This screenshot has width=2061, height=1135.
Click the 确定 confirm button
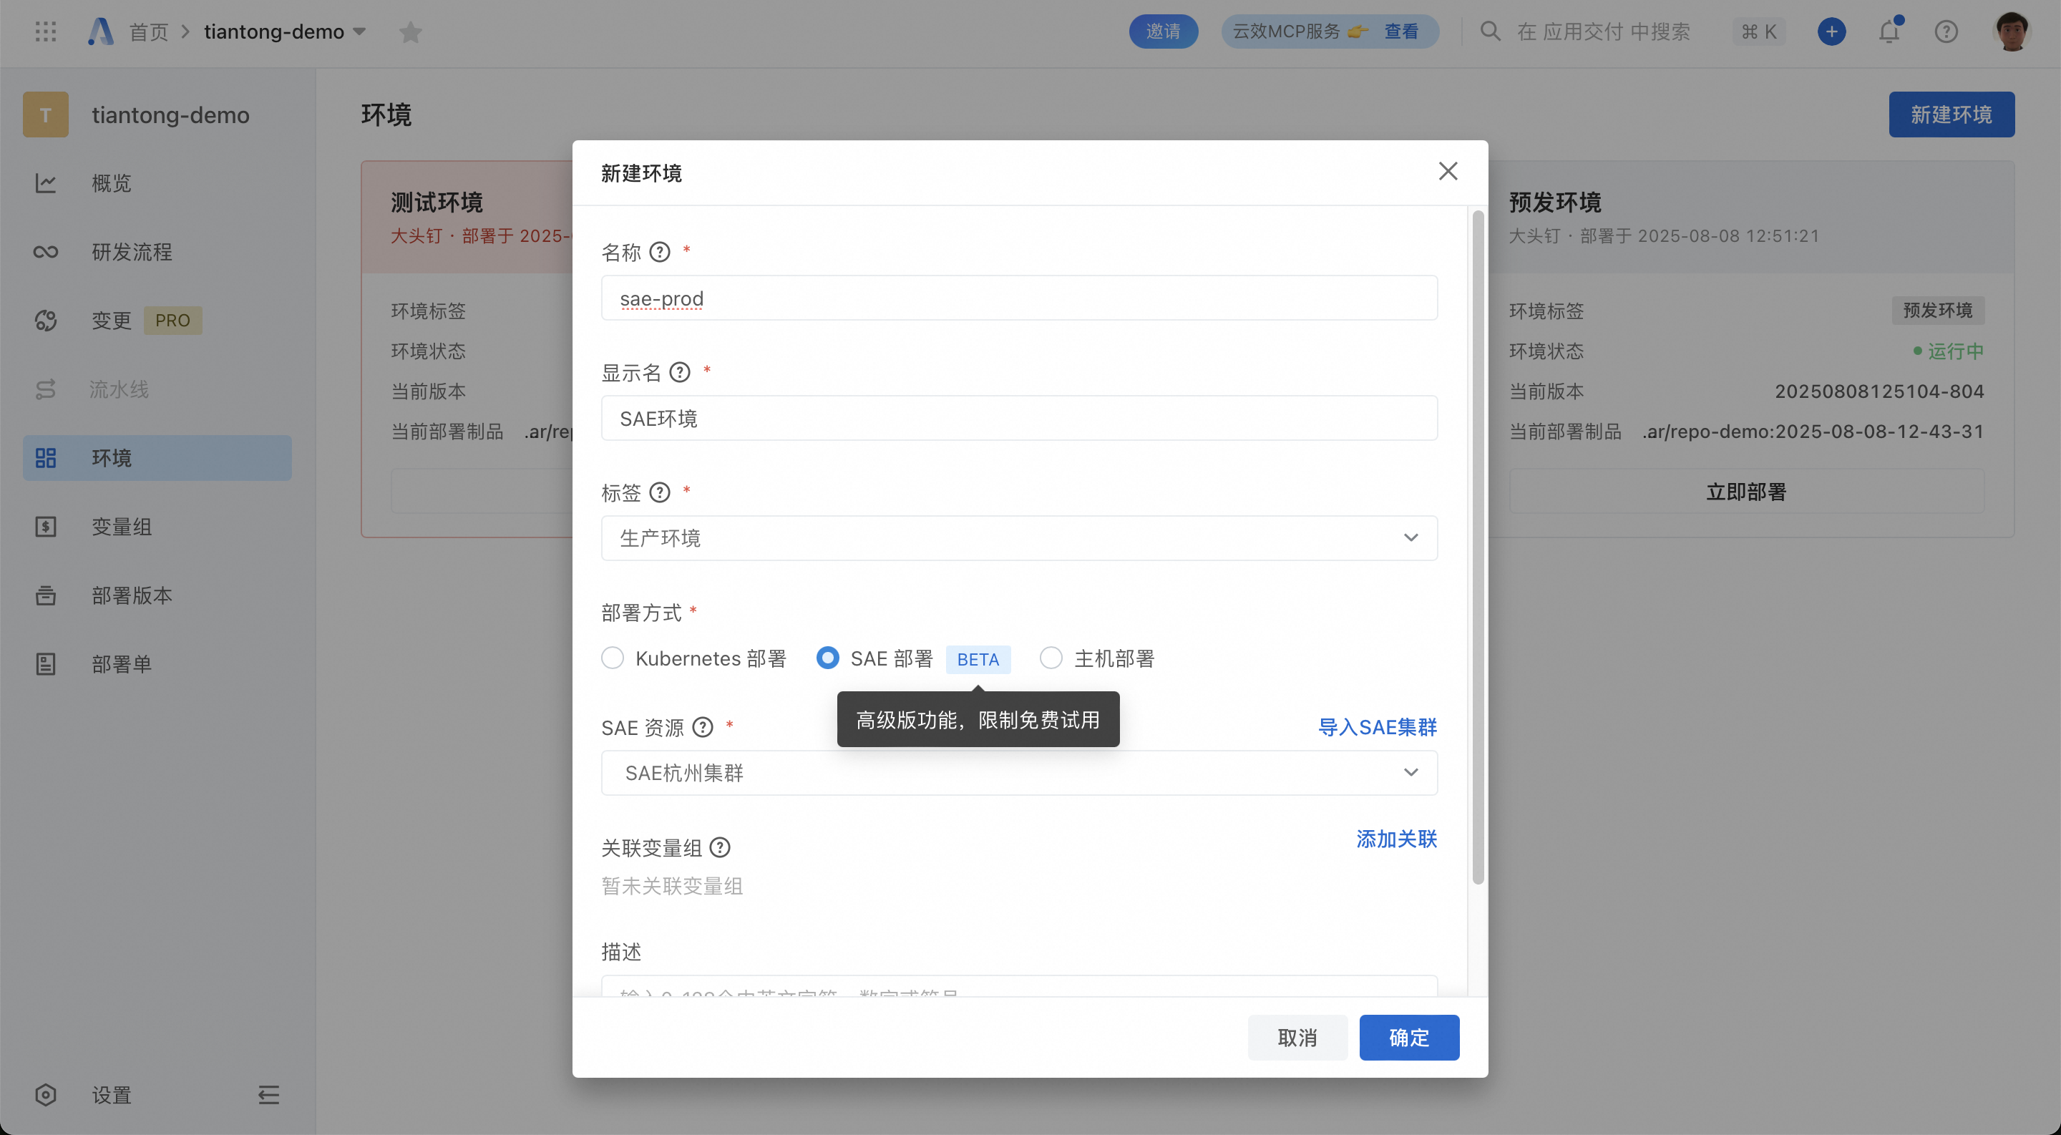[1408, 1038]
